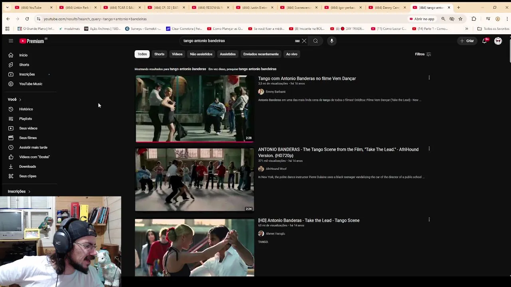Select the Vídeos filter chip

pos(177,54)
